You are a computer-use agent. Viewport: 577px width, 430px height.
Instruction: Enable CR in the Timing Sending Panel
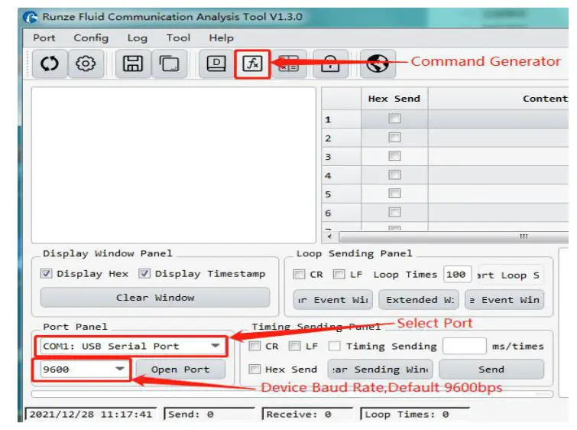(254, 347)
